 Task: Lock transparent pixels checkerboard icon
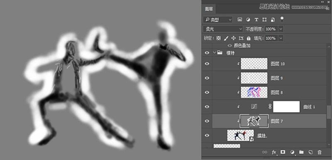[x=219, y=38]
